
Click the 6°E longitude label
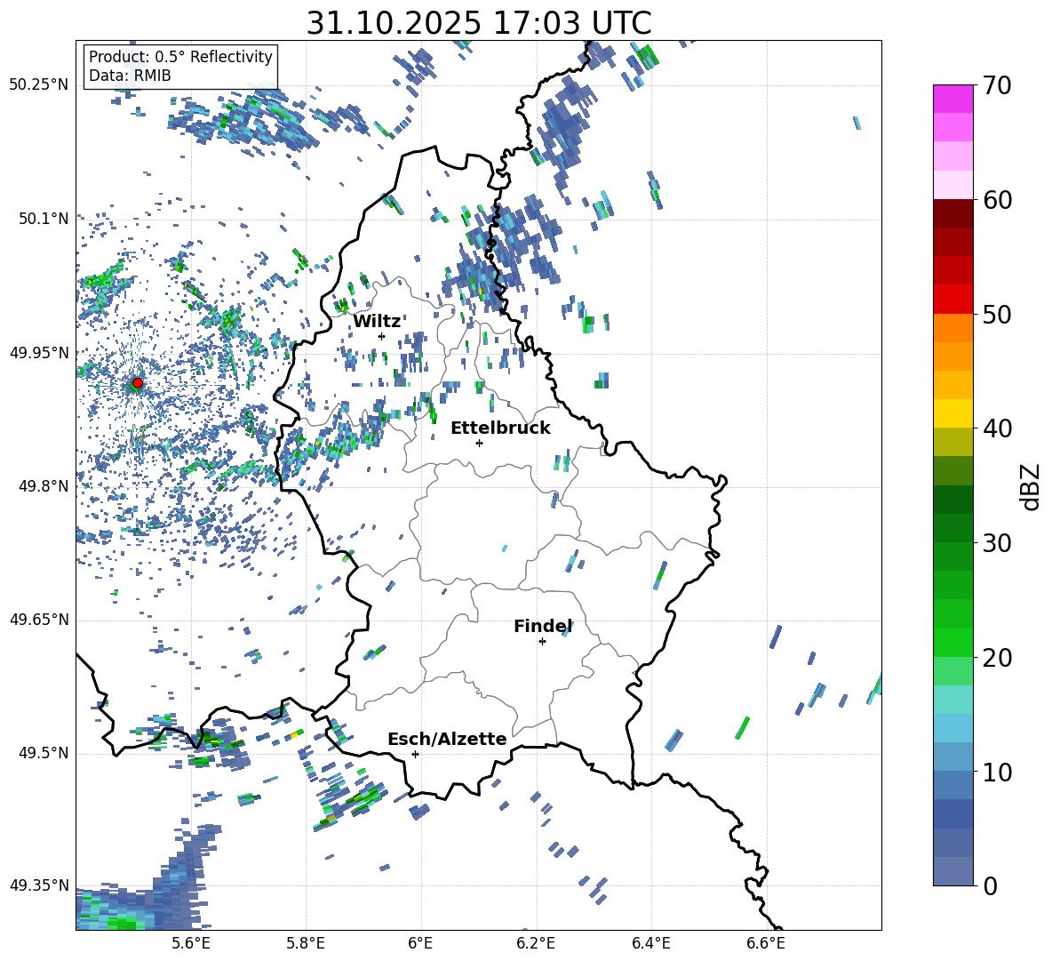420,943
